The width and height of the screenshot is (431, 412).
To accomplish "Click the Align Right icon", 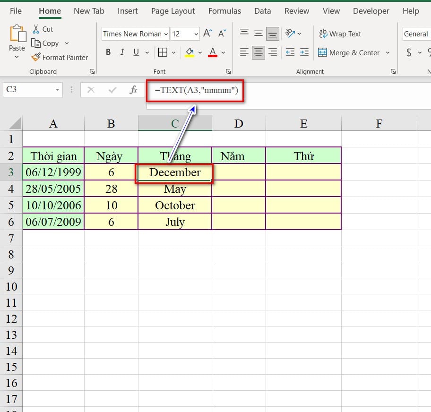I will (273, 52).
